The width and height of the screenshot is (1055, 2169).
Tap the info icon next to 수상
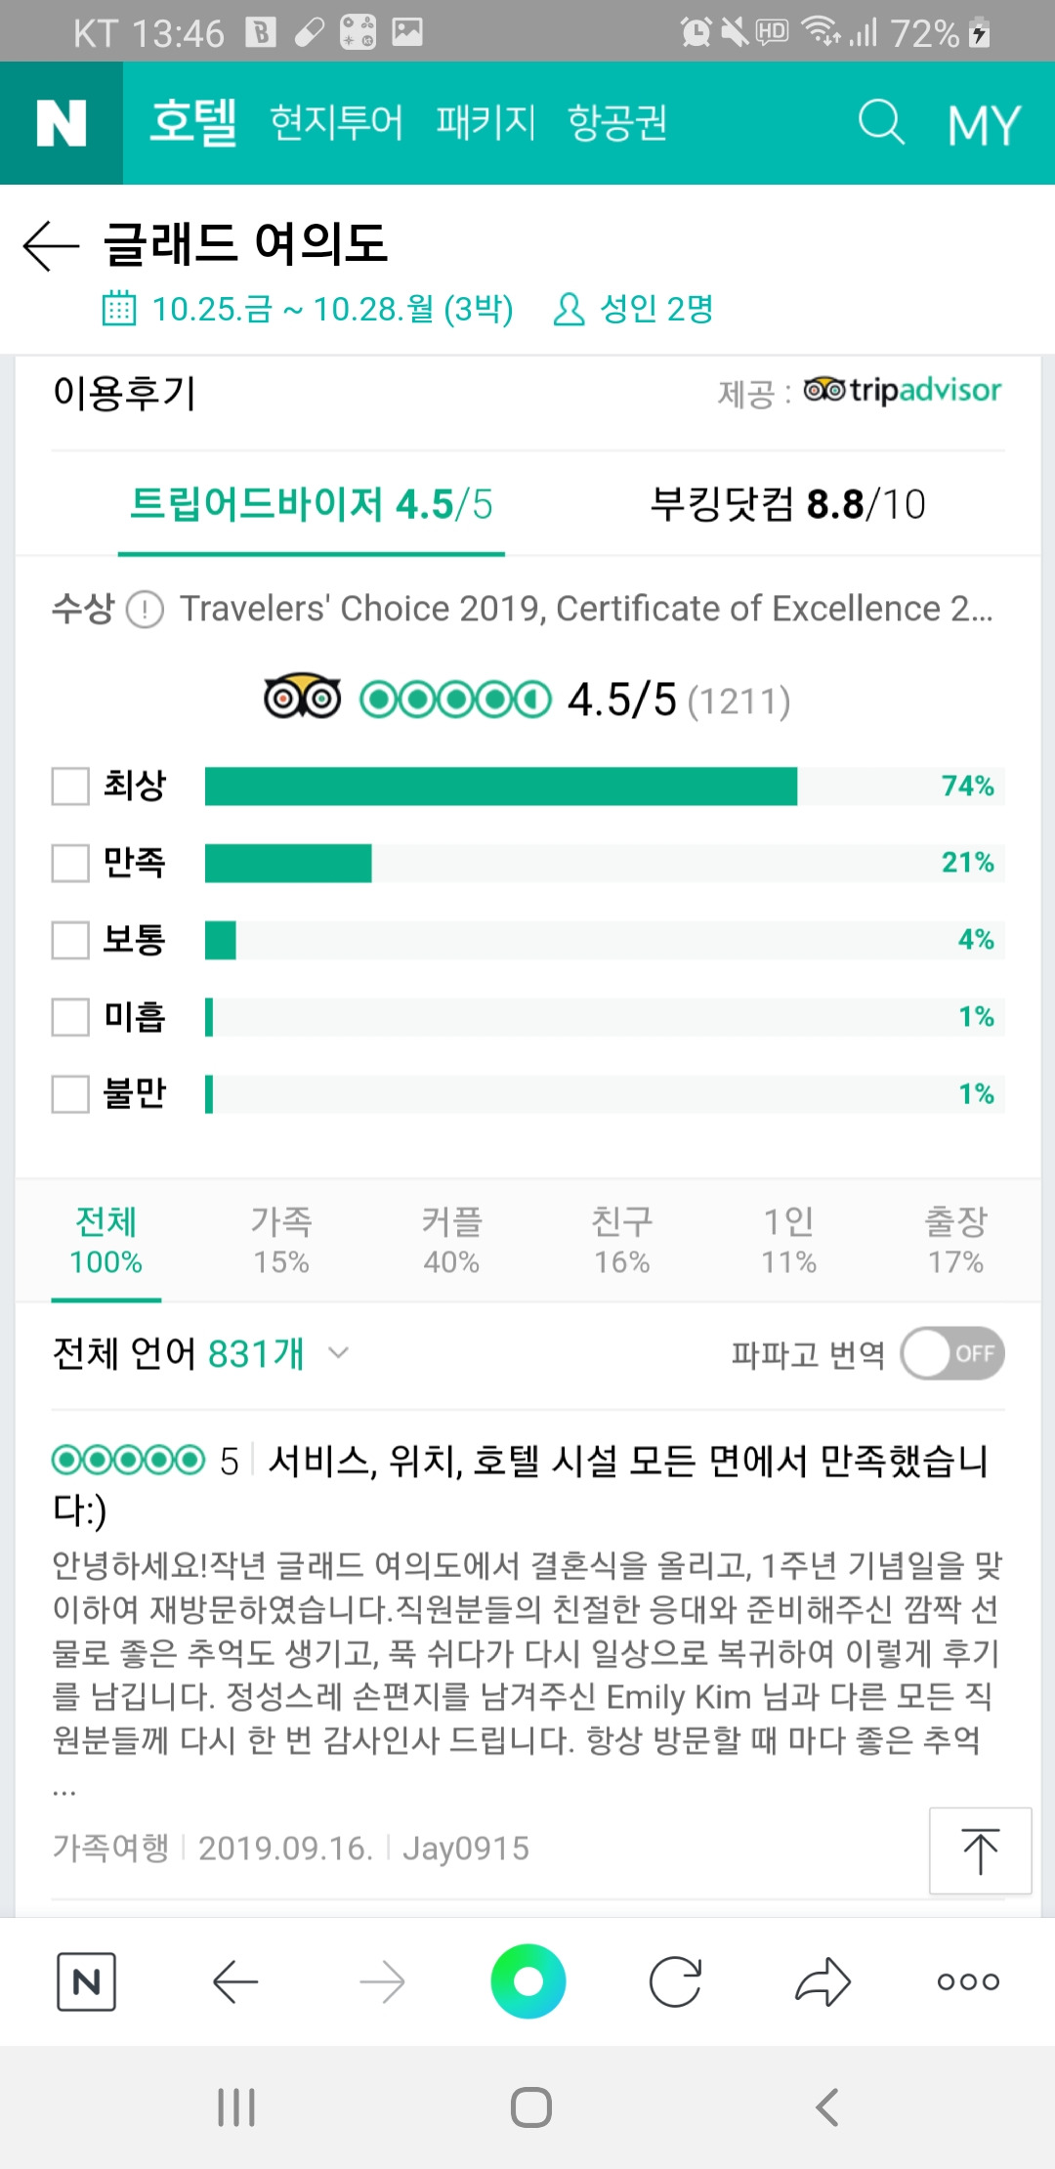(145, 610)
